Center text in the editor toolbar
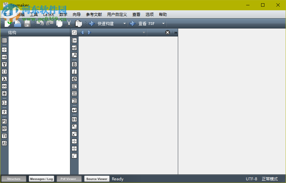The image size is (286, 183). tap(74, 93)
